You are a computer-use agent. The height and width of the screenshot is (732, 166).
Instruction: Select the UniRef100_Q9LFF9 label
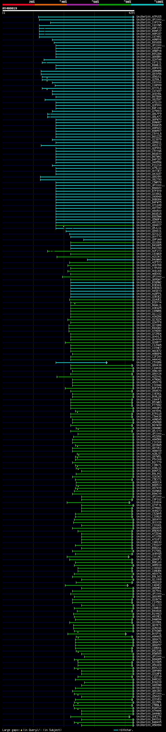(149, 114)
